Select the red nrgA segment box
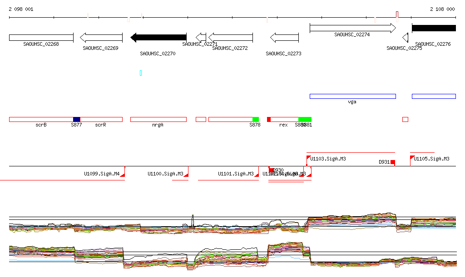Screen dimensions: 465x277 click(x=158, y=119)
